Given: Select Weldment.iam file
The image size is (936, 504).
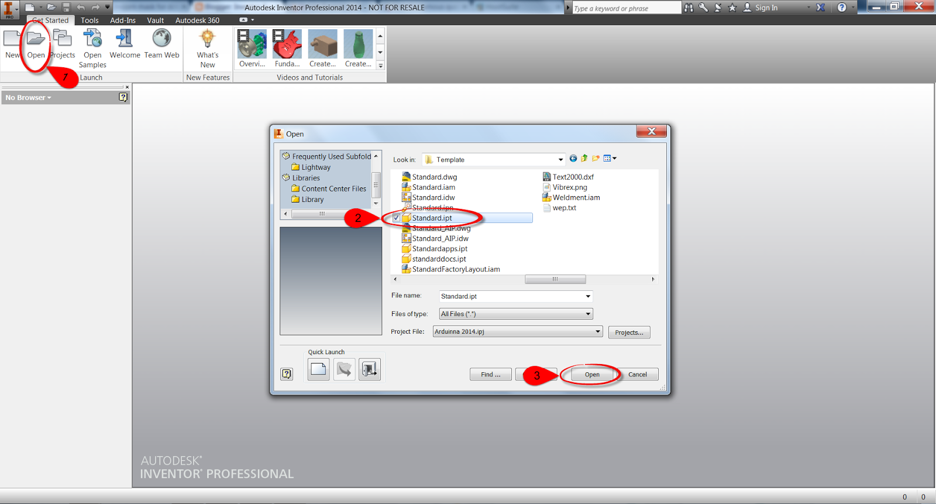Looking at the screenshot, I should (571, 197).
